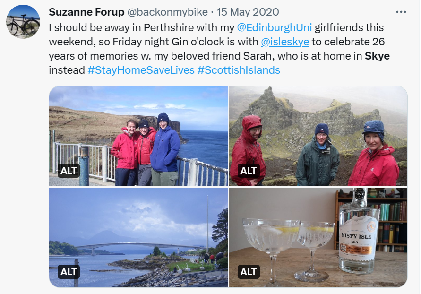Viewport: 421px width, 294px height.
Task: Open the @EdinburghUni mention
Action: 275,28
